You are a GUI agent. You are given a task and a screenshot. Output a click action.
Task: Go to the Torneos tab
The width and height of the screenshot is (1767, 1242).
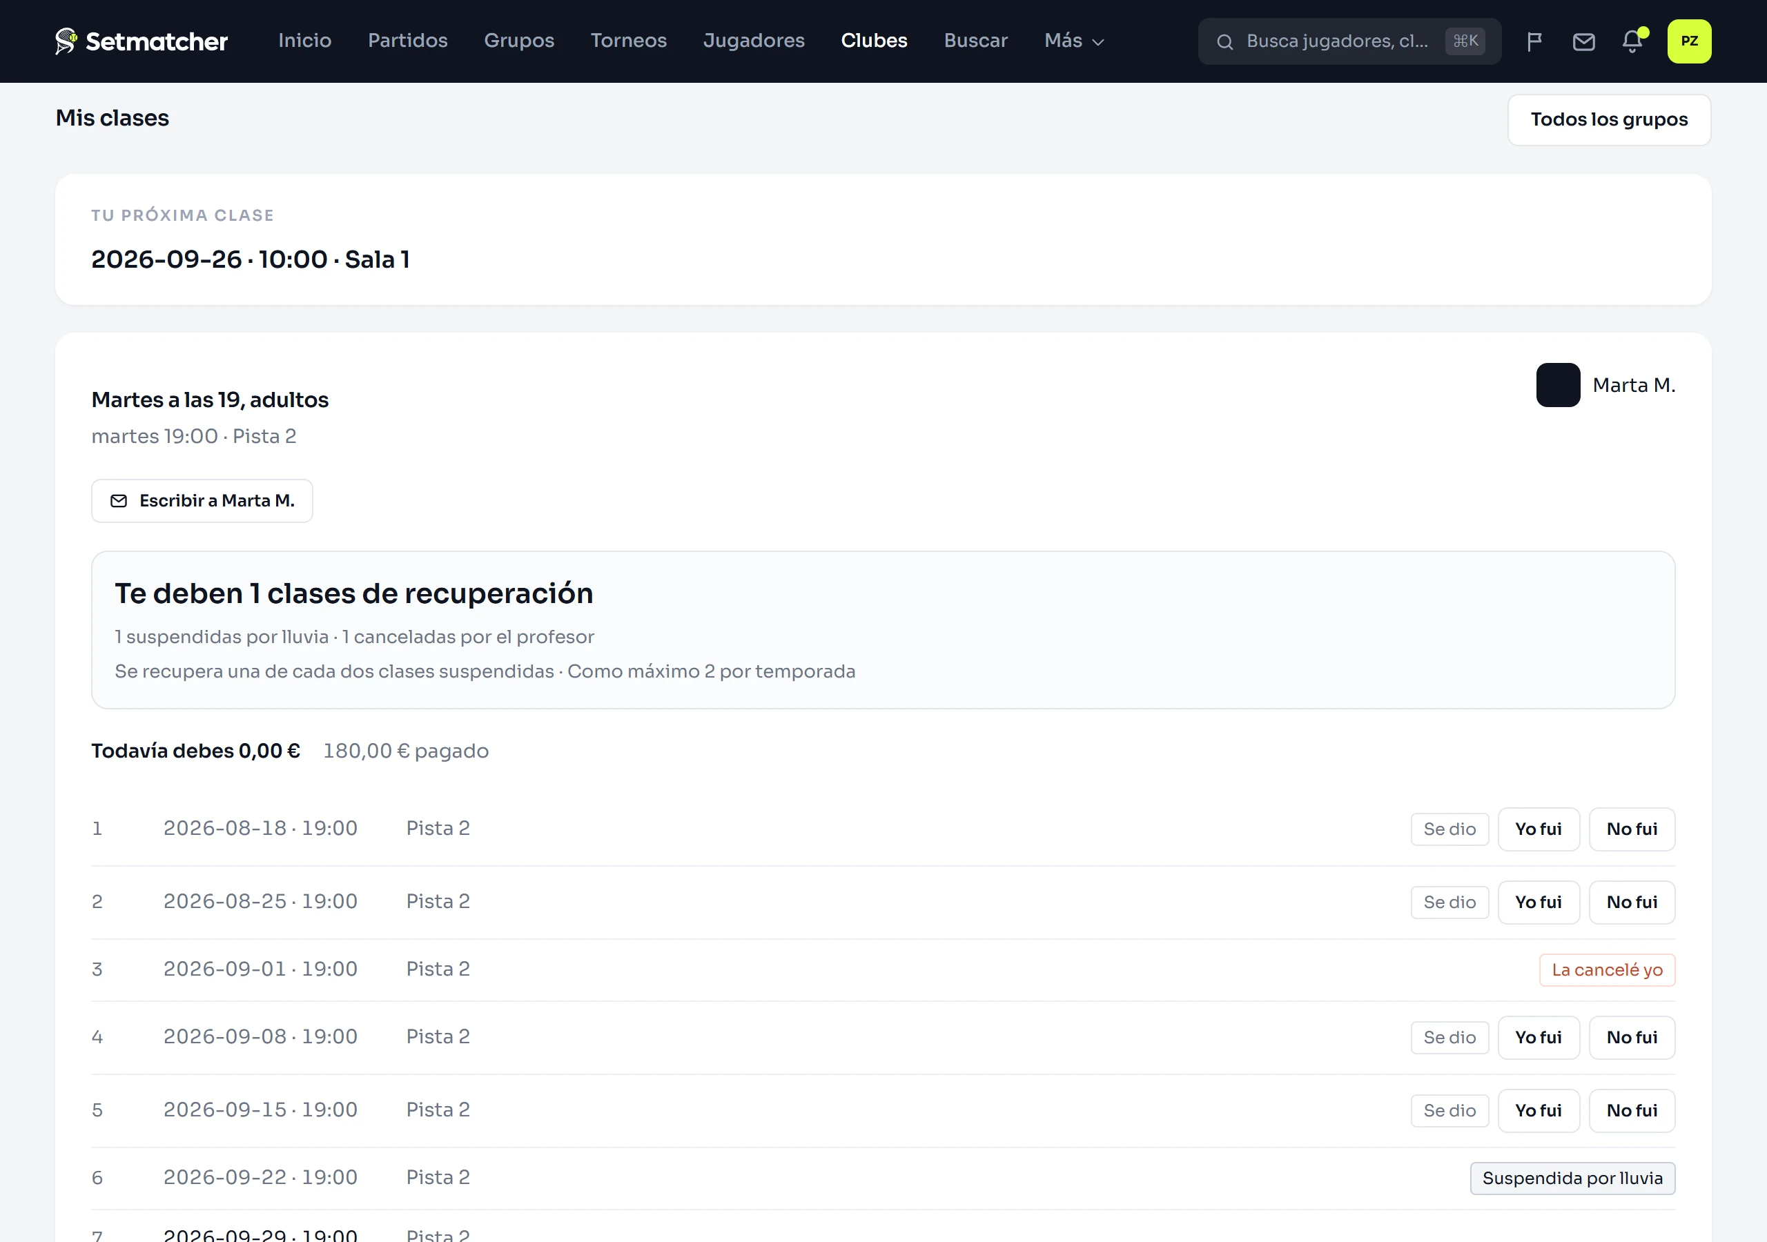coord(628,41)
